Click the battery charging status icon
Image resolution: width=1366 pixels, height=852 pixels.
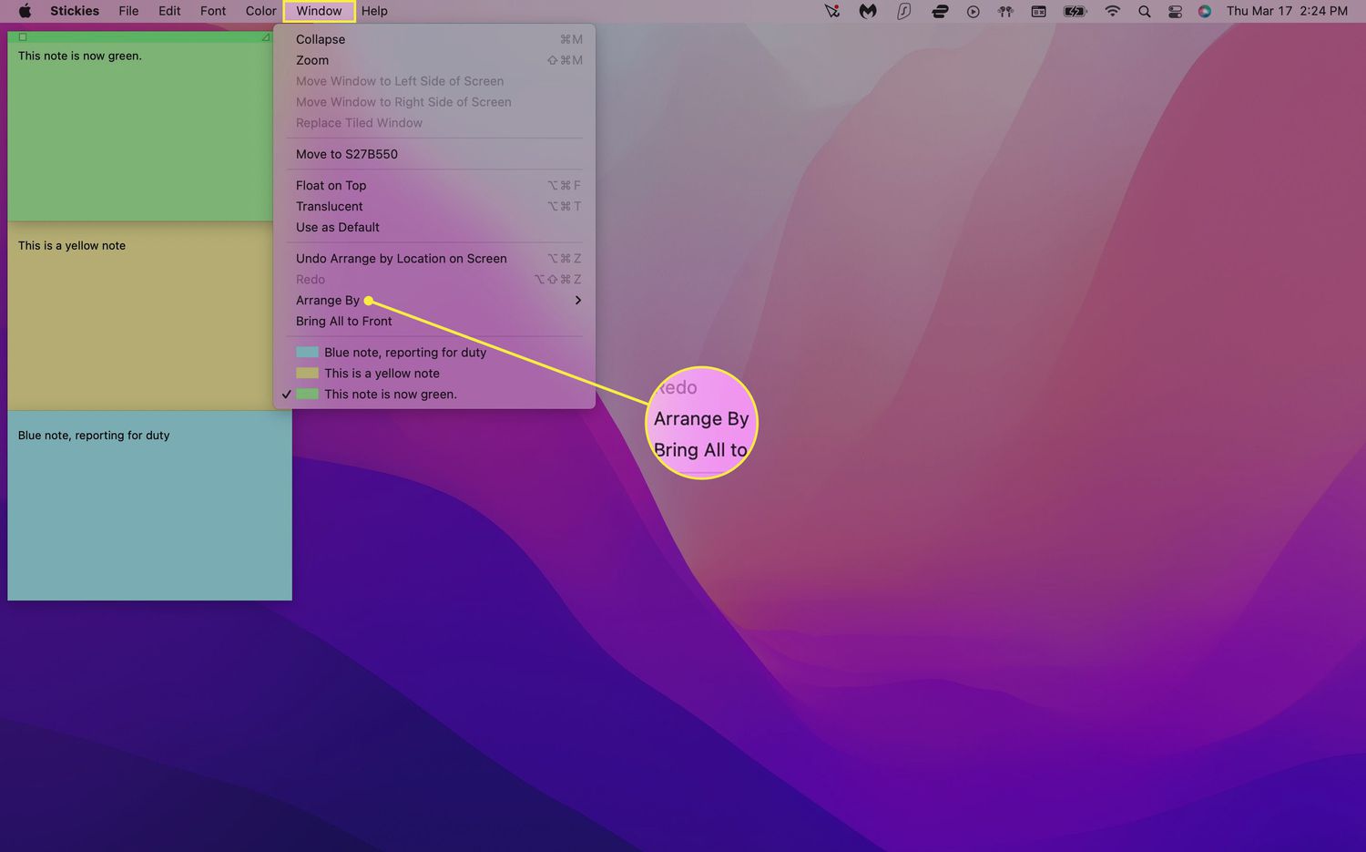1075,11
